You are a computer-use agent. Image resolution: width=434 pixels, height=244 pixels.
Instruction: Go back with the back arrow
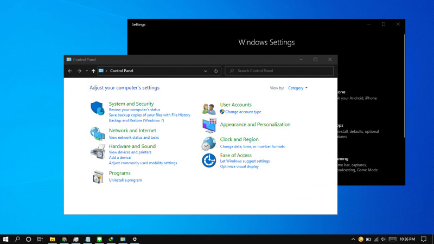click(70, 71)
